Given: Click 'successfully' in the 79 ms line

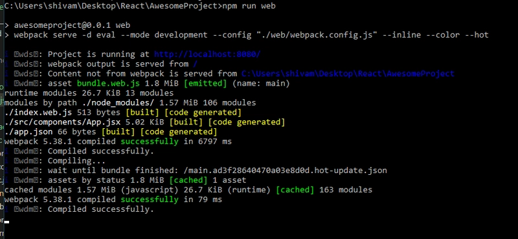Looking at the screenshot, I should [150, 199].
